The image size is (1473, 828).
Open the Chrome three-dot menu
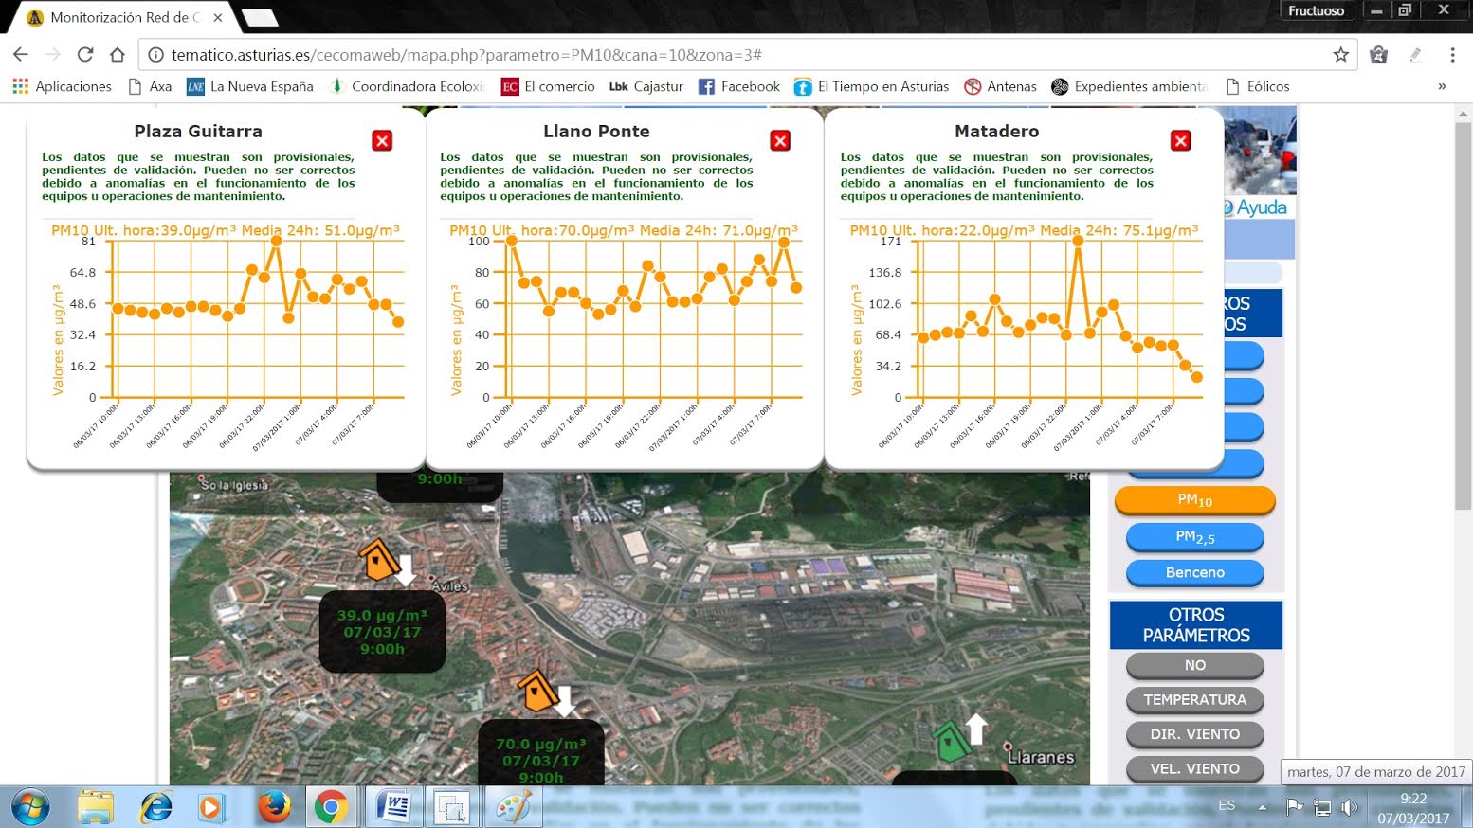[x=1451, y=55]
